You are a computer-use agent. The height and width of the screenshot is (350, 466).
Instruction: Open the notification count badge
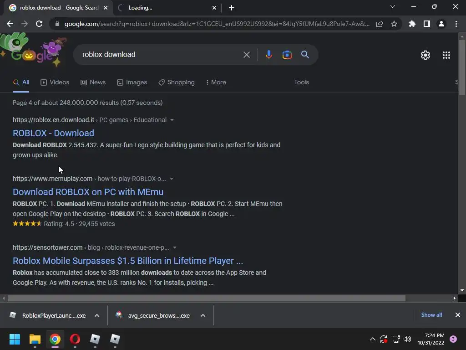[453, 339]
